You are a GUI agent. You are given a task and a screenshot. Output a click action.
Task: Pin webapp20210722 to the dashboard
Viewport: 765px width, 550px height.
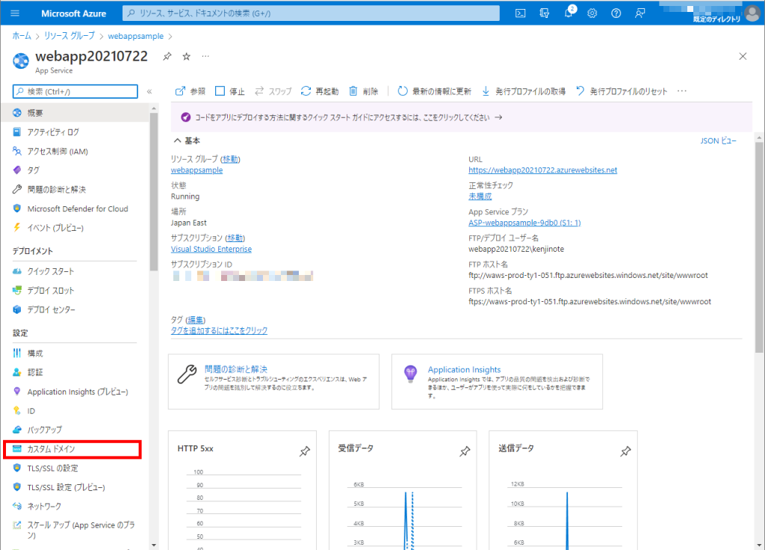(167, 56)
